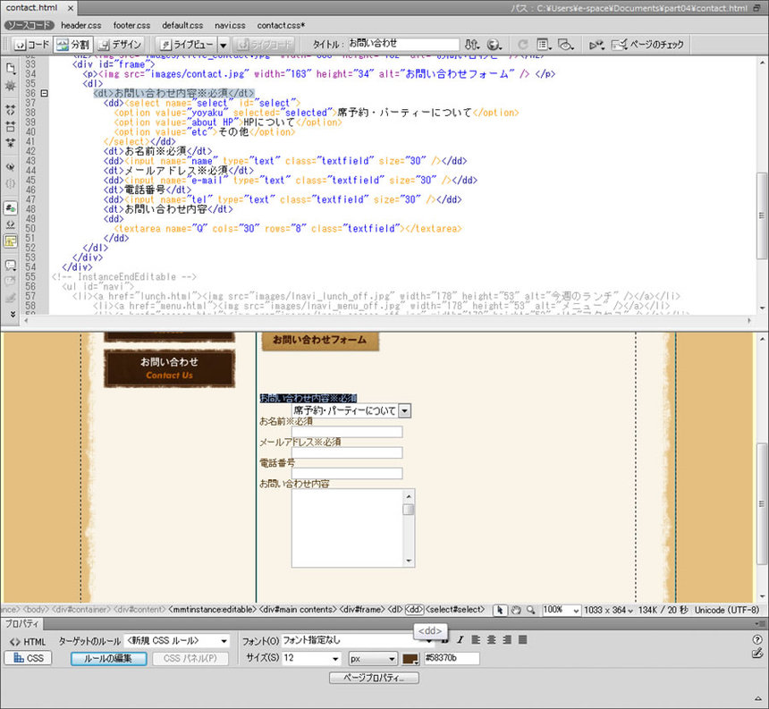Viewport: 769px width, 709px height.
Task: Switch to the デザイン view
Action: click(x=121, y=44)
